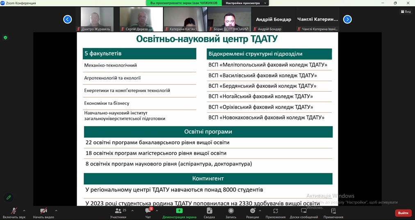
Task: Click the green encryption shield icon
Action: pyautogui.click(x=5, y=38)
